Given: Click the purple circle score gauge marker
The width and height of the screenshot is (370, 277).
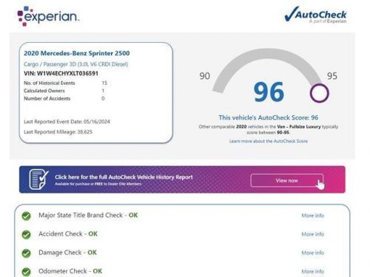Looking at the screenshot, I should pyautogui.click(x=320, y=93).
